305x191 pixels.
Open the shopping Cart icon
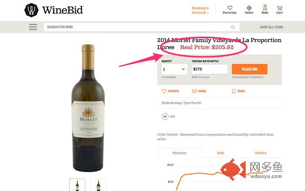coord(280,8)
